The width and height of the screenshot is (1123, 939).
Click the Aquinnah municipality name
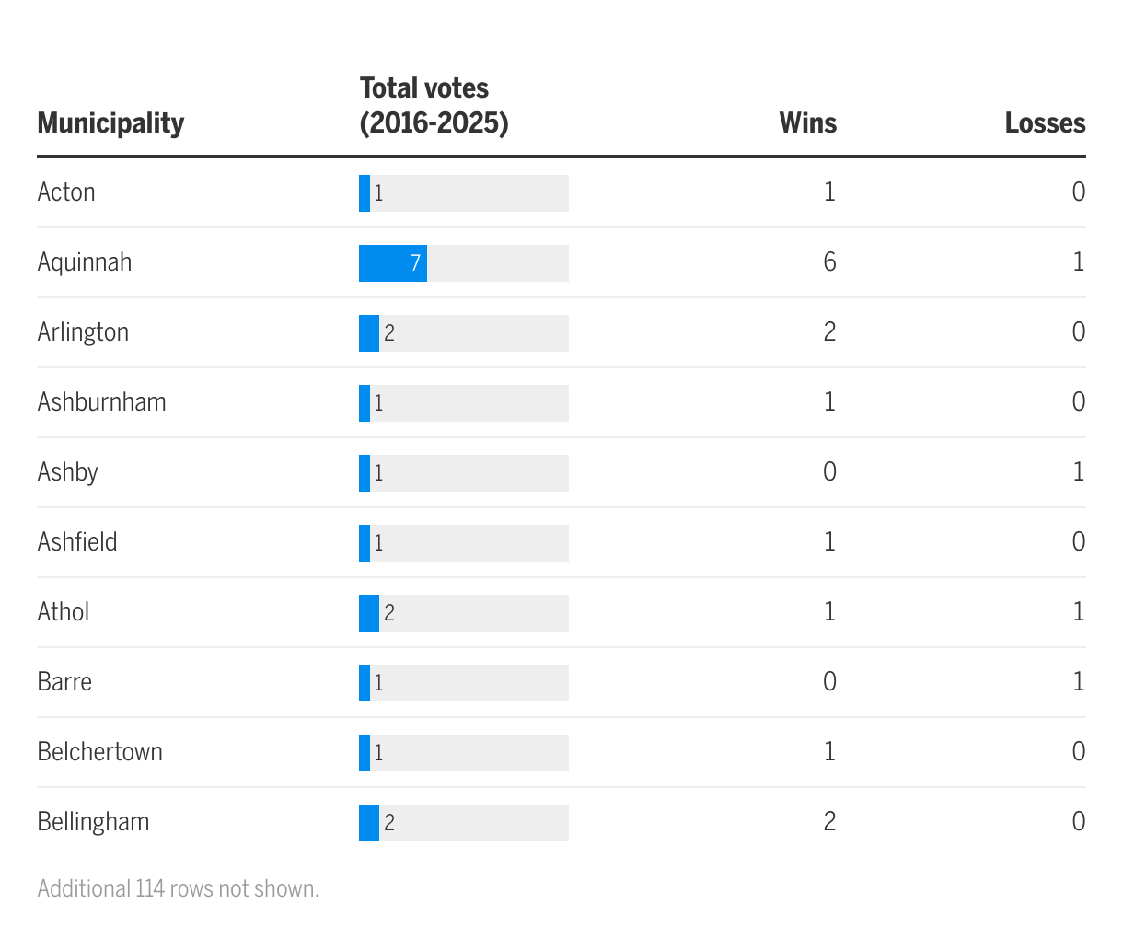click(x=85, y=262)
